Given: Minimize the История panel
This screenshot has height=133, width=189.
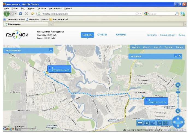Looking at the screenshot, I should [176, 56].
